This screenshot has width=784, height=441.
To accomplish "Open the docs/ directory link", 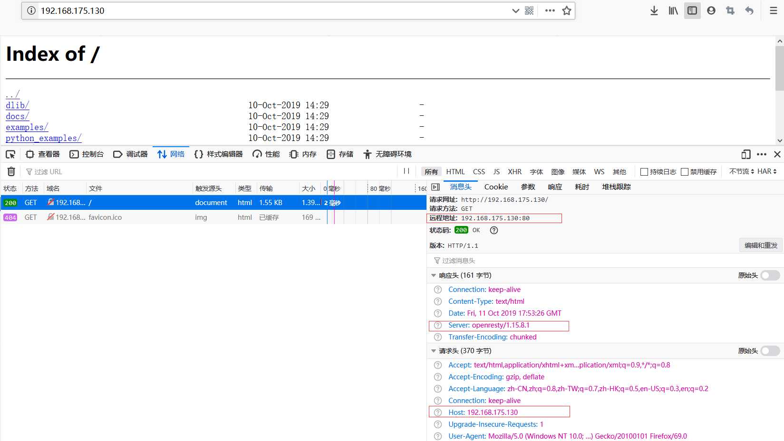I will 17,116.
